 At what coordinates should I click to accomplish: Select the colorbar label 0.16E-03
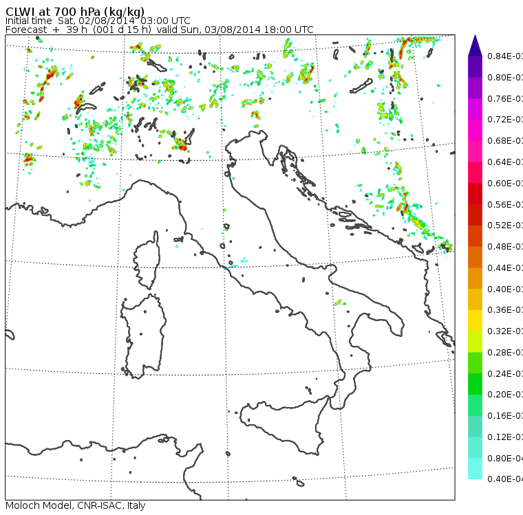click(505, 416)
